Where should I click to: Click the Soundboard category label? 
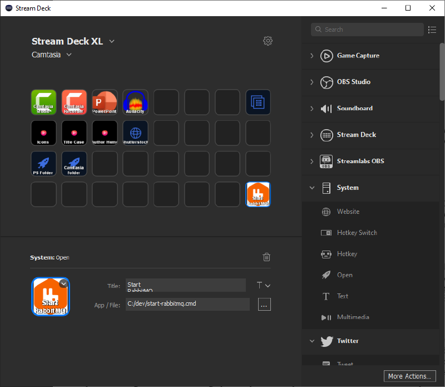click(355, 109)
